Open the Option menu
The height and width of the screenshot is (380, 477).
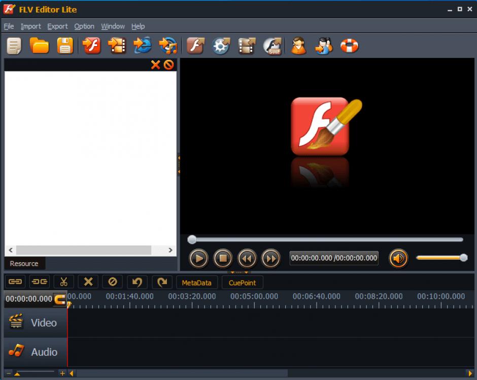pyautogui.click(x=84, y=26)
